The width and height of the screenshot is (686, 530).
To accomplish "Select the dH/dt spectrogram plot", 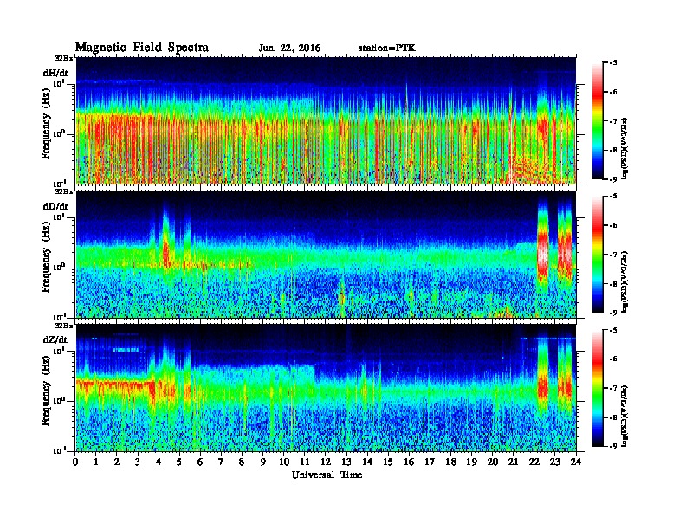I will 327,120.
